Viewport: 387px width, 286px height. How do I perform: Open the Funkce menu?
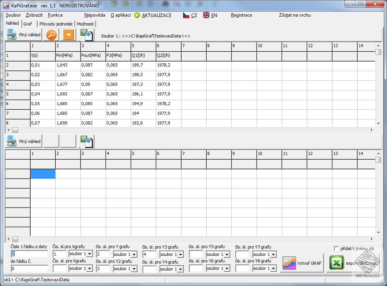coord(55,15)
